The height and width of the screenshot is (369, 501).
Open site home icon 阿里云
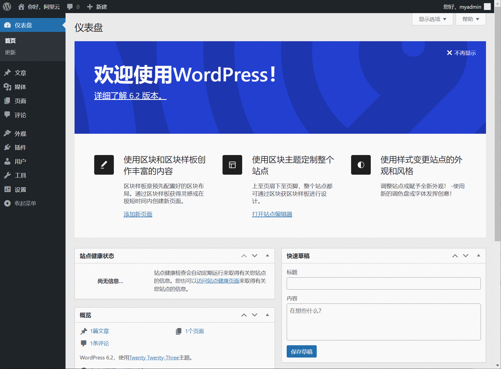(21, 7)
